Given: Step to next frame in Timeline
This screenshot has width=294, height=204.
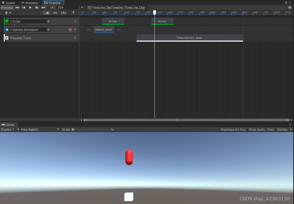Looking at the screenshot, I should (37, 8).
